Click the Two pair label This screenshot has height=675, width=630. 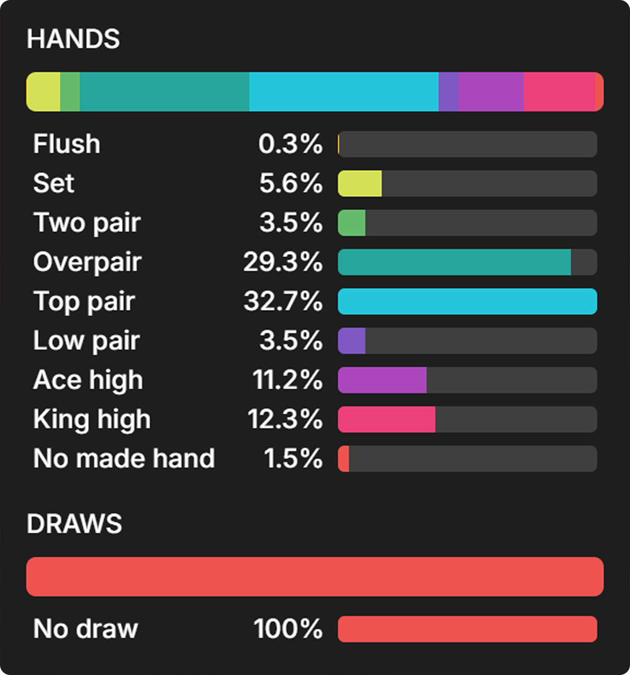[86, 223]
